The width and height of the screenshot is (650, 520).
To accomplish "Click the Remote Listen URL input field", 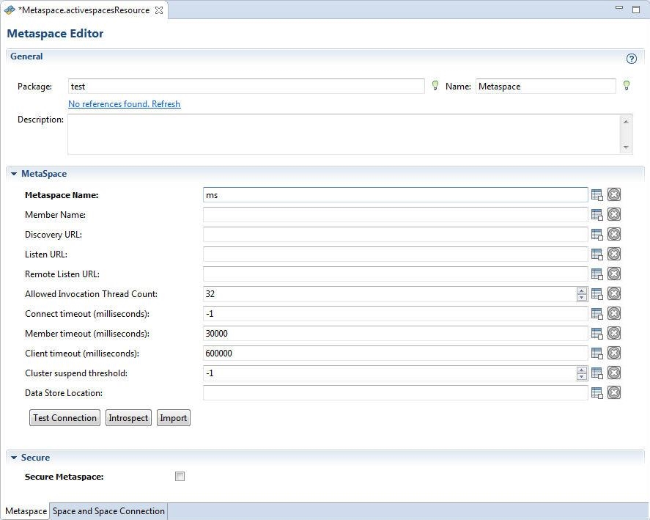I will (x=396, y=274).
